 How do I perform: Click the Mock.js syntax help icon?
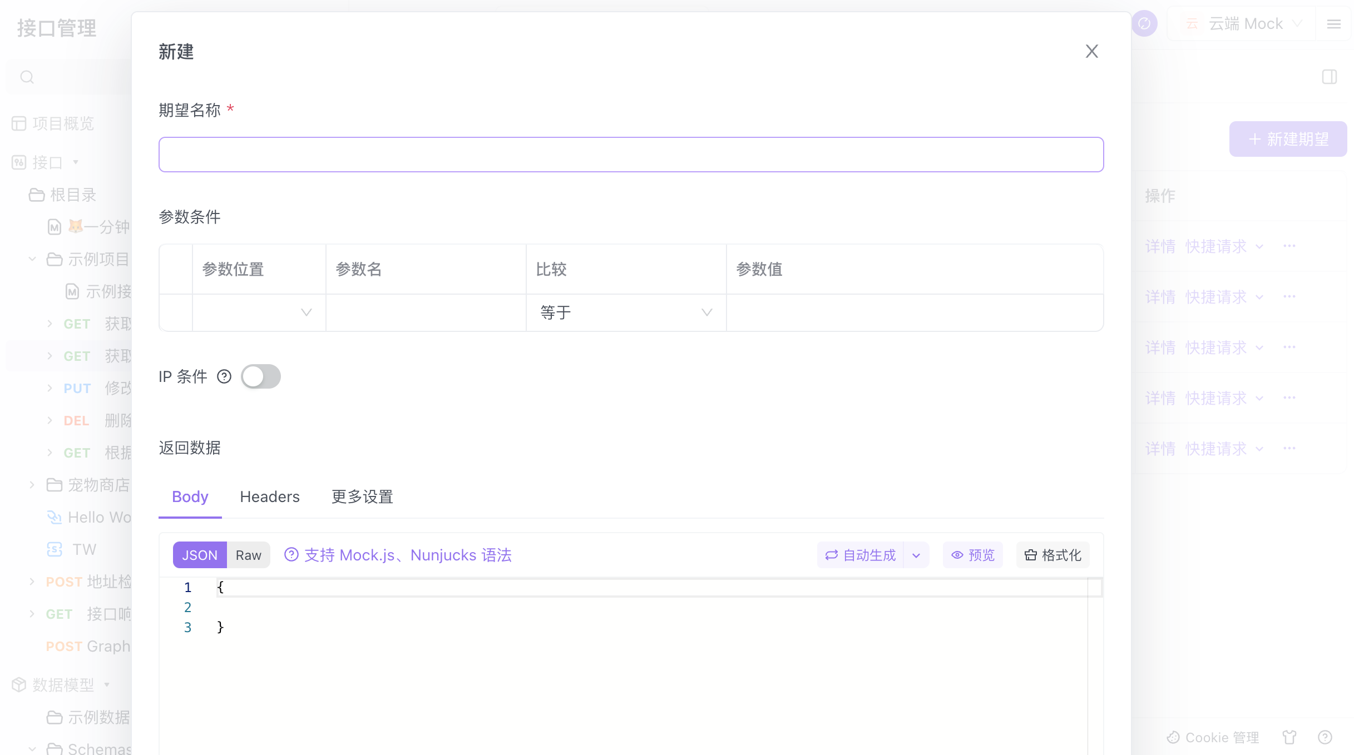tap(291, 555)
